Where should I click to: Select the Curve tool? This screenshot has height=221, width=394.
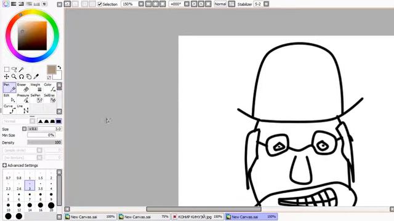10,109
